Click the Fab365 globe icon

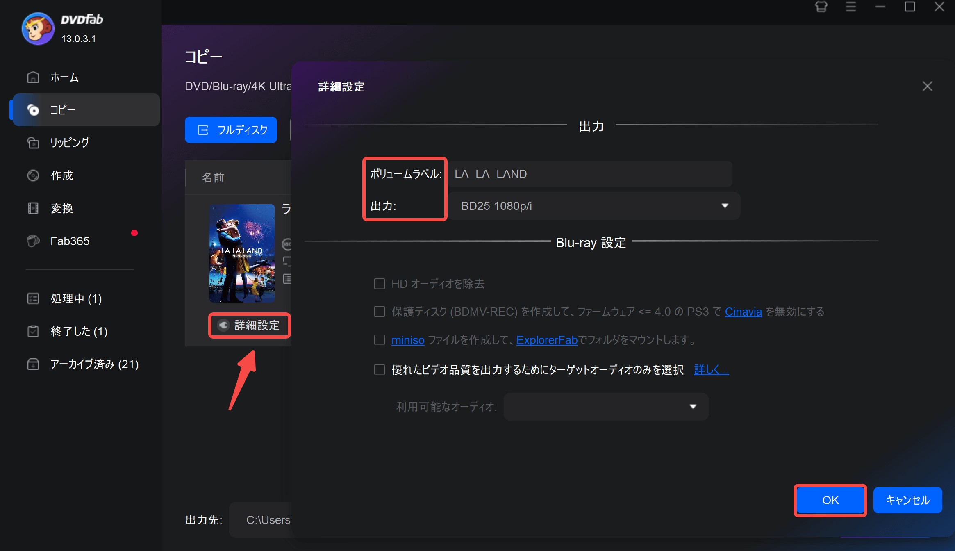coord(33,241)
